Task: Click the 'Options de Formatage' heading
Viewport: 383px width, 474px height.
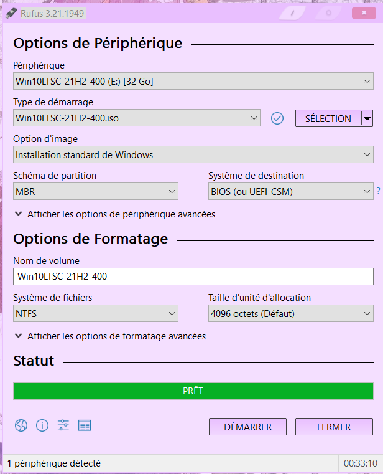Action: (x=91, y=239)
